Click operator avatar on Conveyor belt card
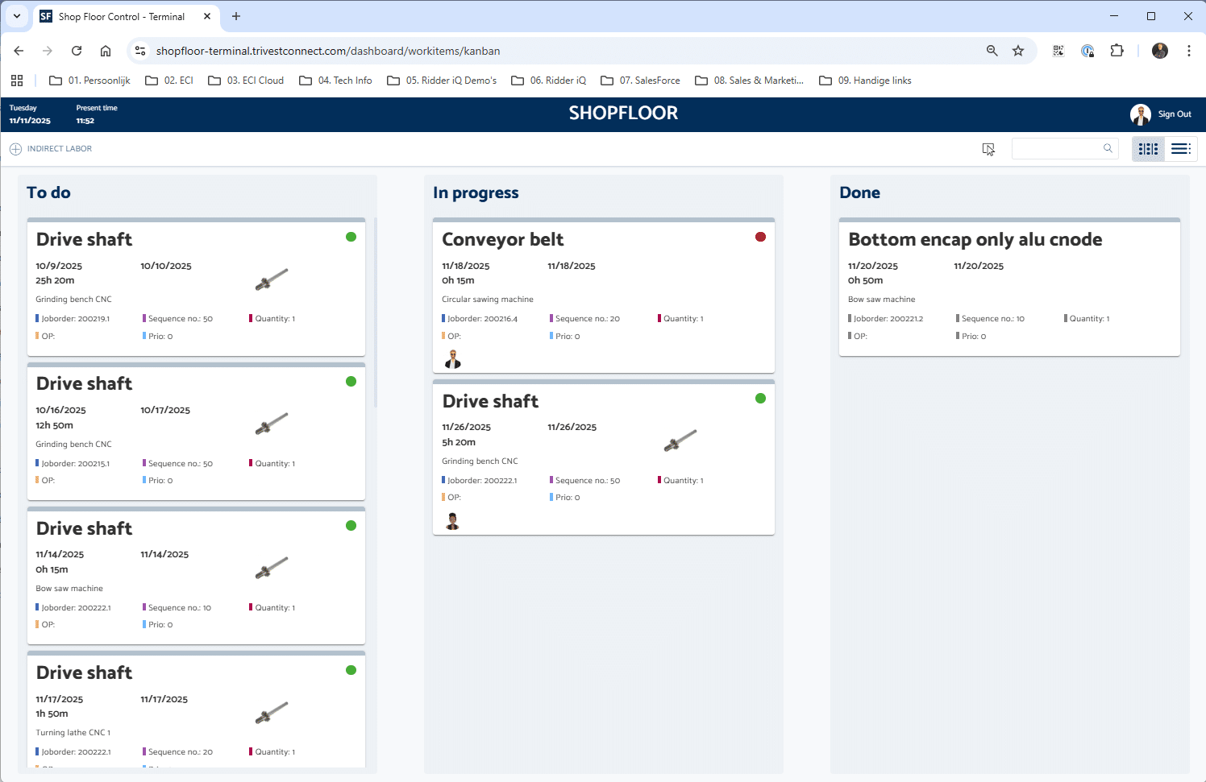 click(453, 359)
